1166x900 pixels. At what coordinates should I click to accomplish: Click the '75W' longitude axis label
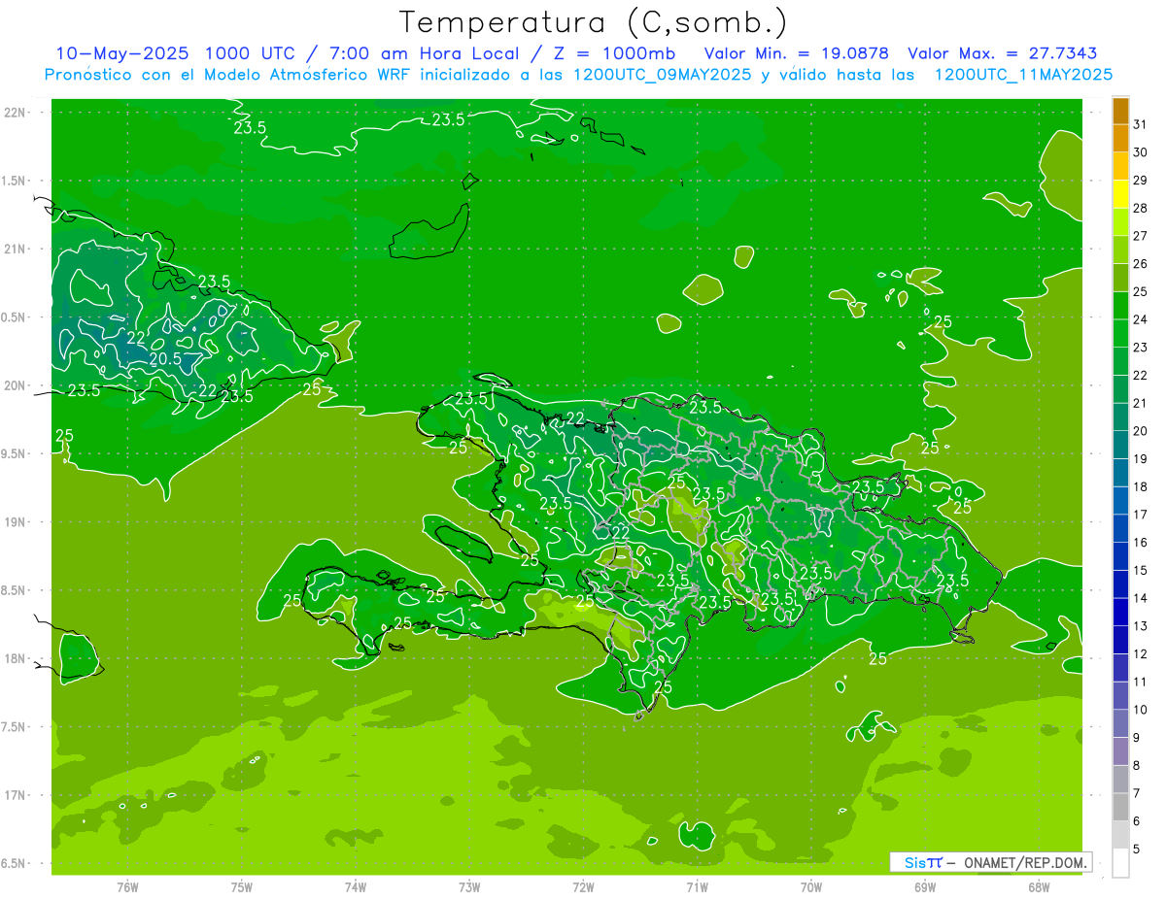pyautogui.click(x=242, y=887)
